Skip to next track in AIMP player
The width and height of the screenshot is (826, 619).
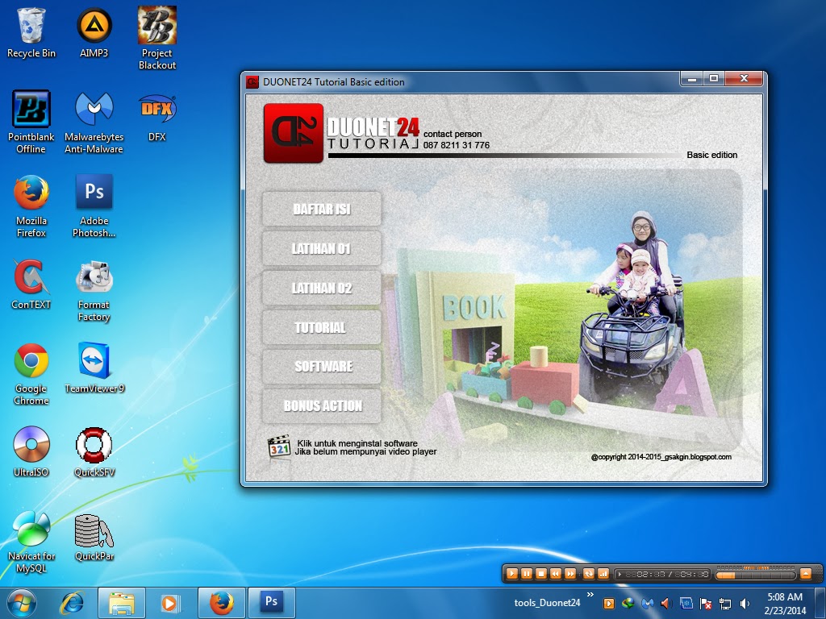point(570,574)
